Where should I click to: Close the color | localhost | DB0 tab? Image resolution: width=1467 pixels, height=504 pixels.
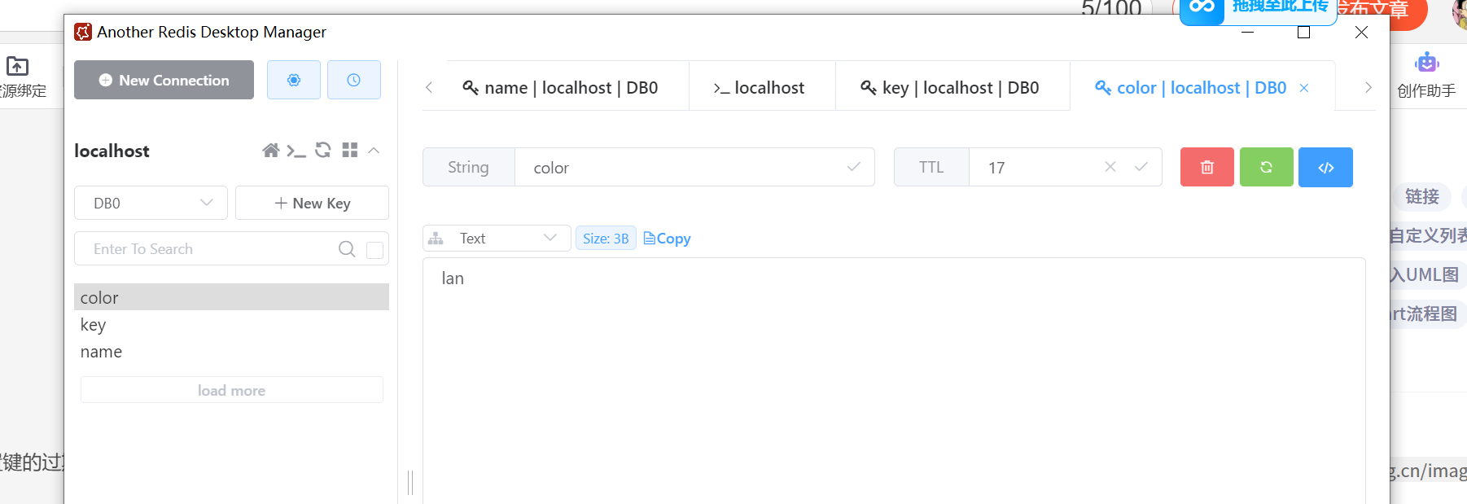pos(1304,88)
